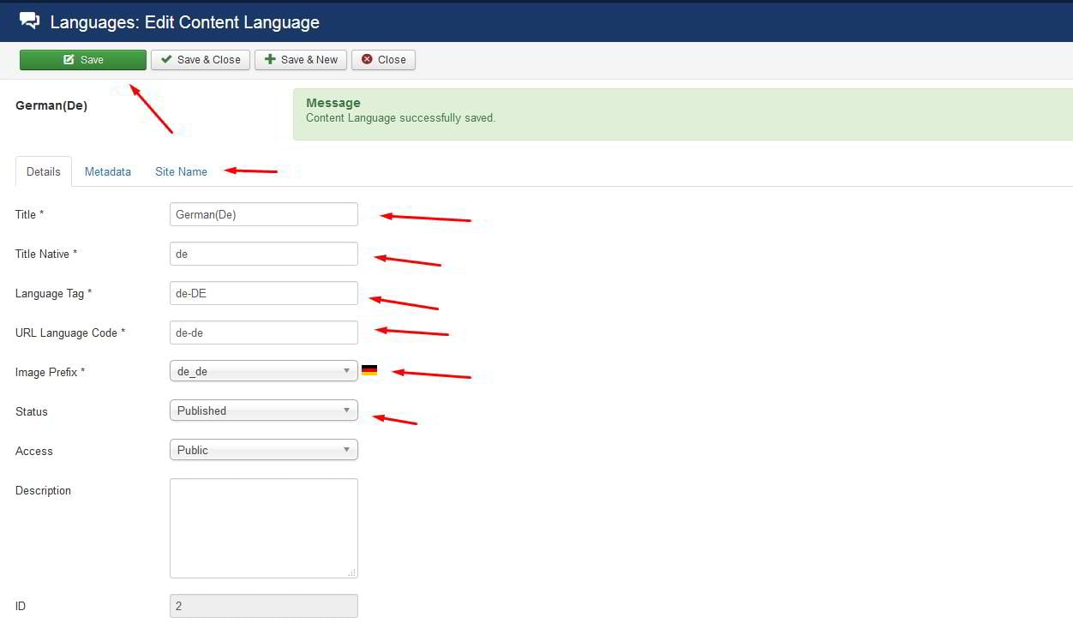Click into the Title input field
Screen dimensions: 1073x635
(263, 215)
